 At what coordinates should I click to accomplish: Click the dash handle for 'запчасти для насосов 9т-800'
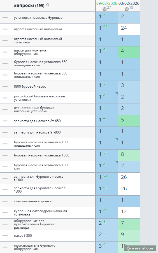(5, 132)
